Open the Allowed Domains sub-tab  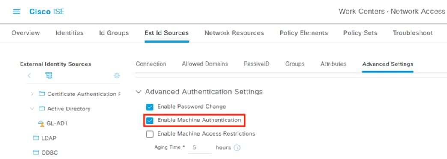click(x=205, y=64)
